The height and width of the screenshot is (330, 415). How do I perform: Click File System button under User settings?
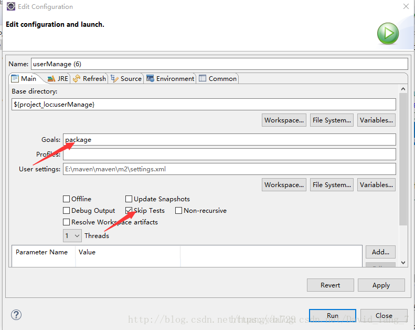pos(332,185)
